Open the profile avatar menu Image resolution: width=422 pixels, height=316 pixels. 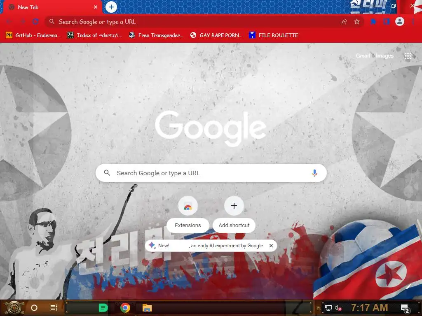click(400, 21)
